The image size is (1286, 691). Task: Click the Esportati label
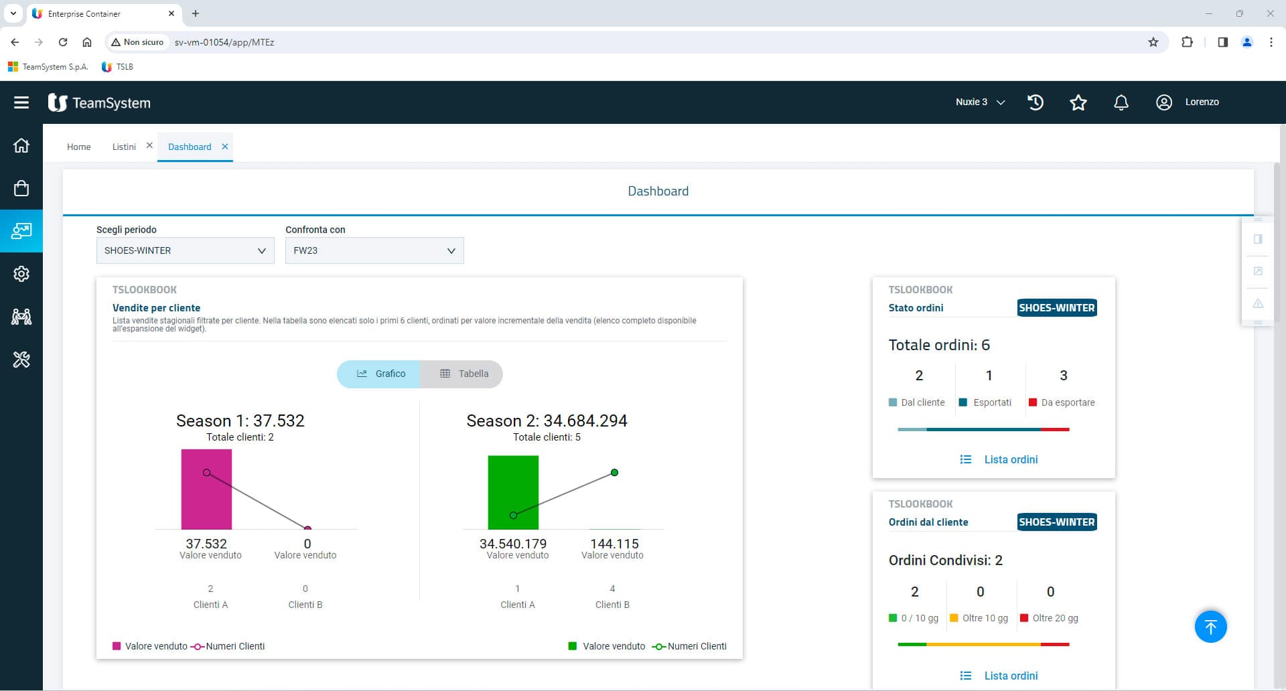[992, 402]
